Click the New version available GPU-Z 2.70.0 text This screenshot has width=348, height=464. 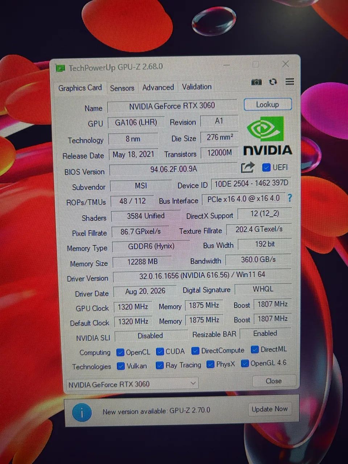(x=156, y=411)
